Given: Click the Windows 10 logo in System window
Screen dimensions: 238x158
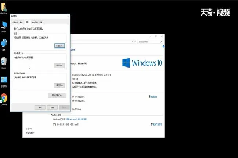Looking at the screenshot, I should (x=142, y=63).
